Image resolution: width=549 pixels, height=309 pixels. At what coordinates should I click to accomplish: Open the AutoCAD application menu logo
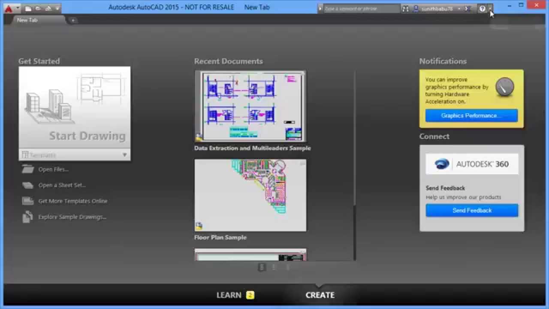[x=9, y=8]
